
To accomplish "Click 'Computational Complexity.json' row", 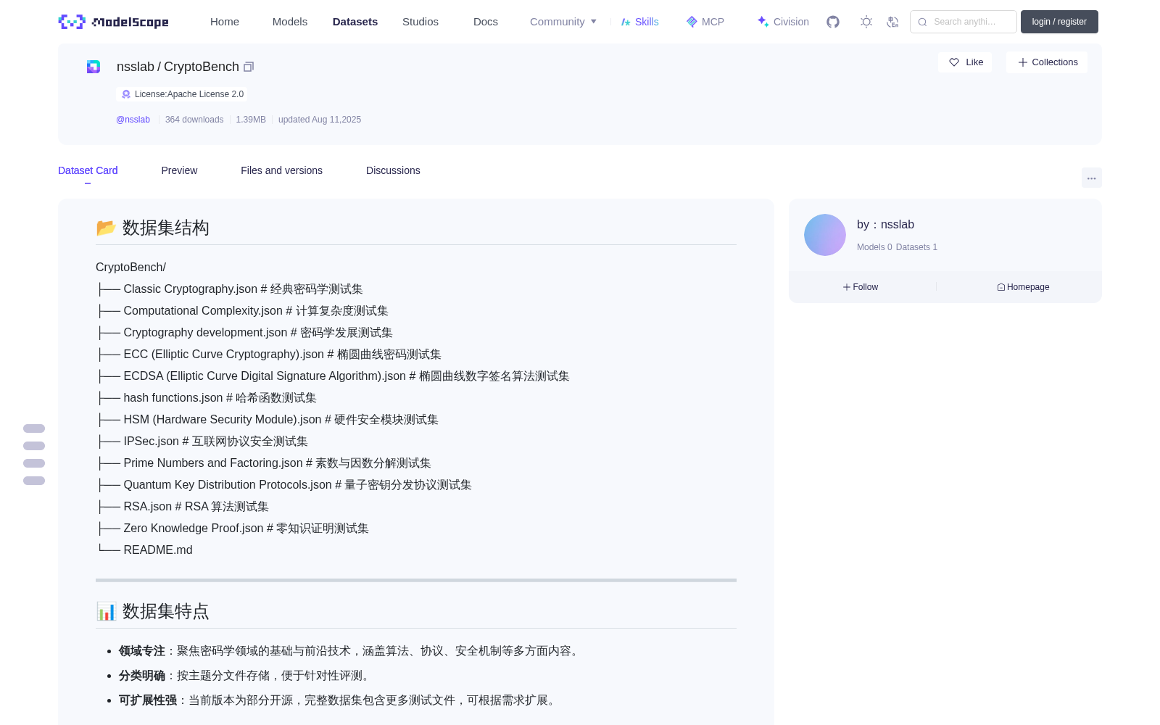I will point(242,311).
